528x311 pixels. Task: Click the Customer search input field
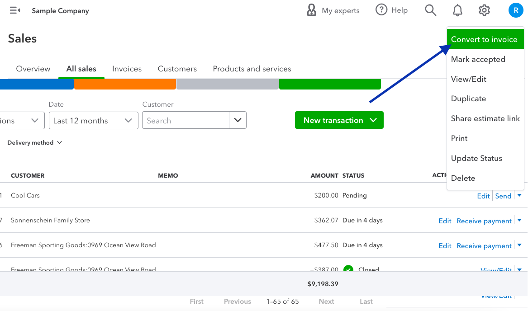[x=186, y=121]
